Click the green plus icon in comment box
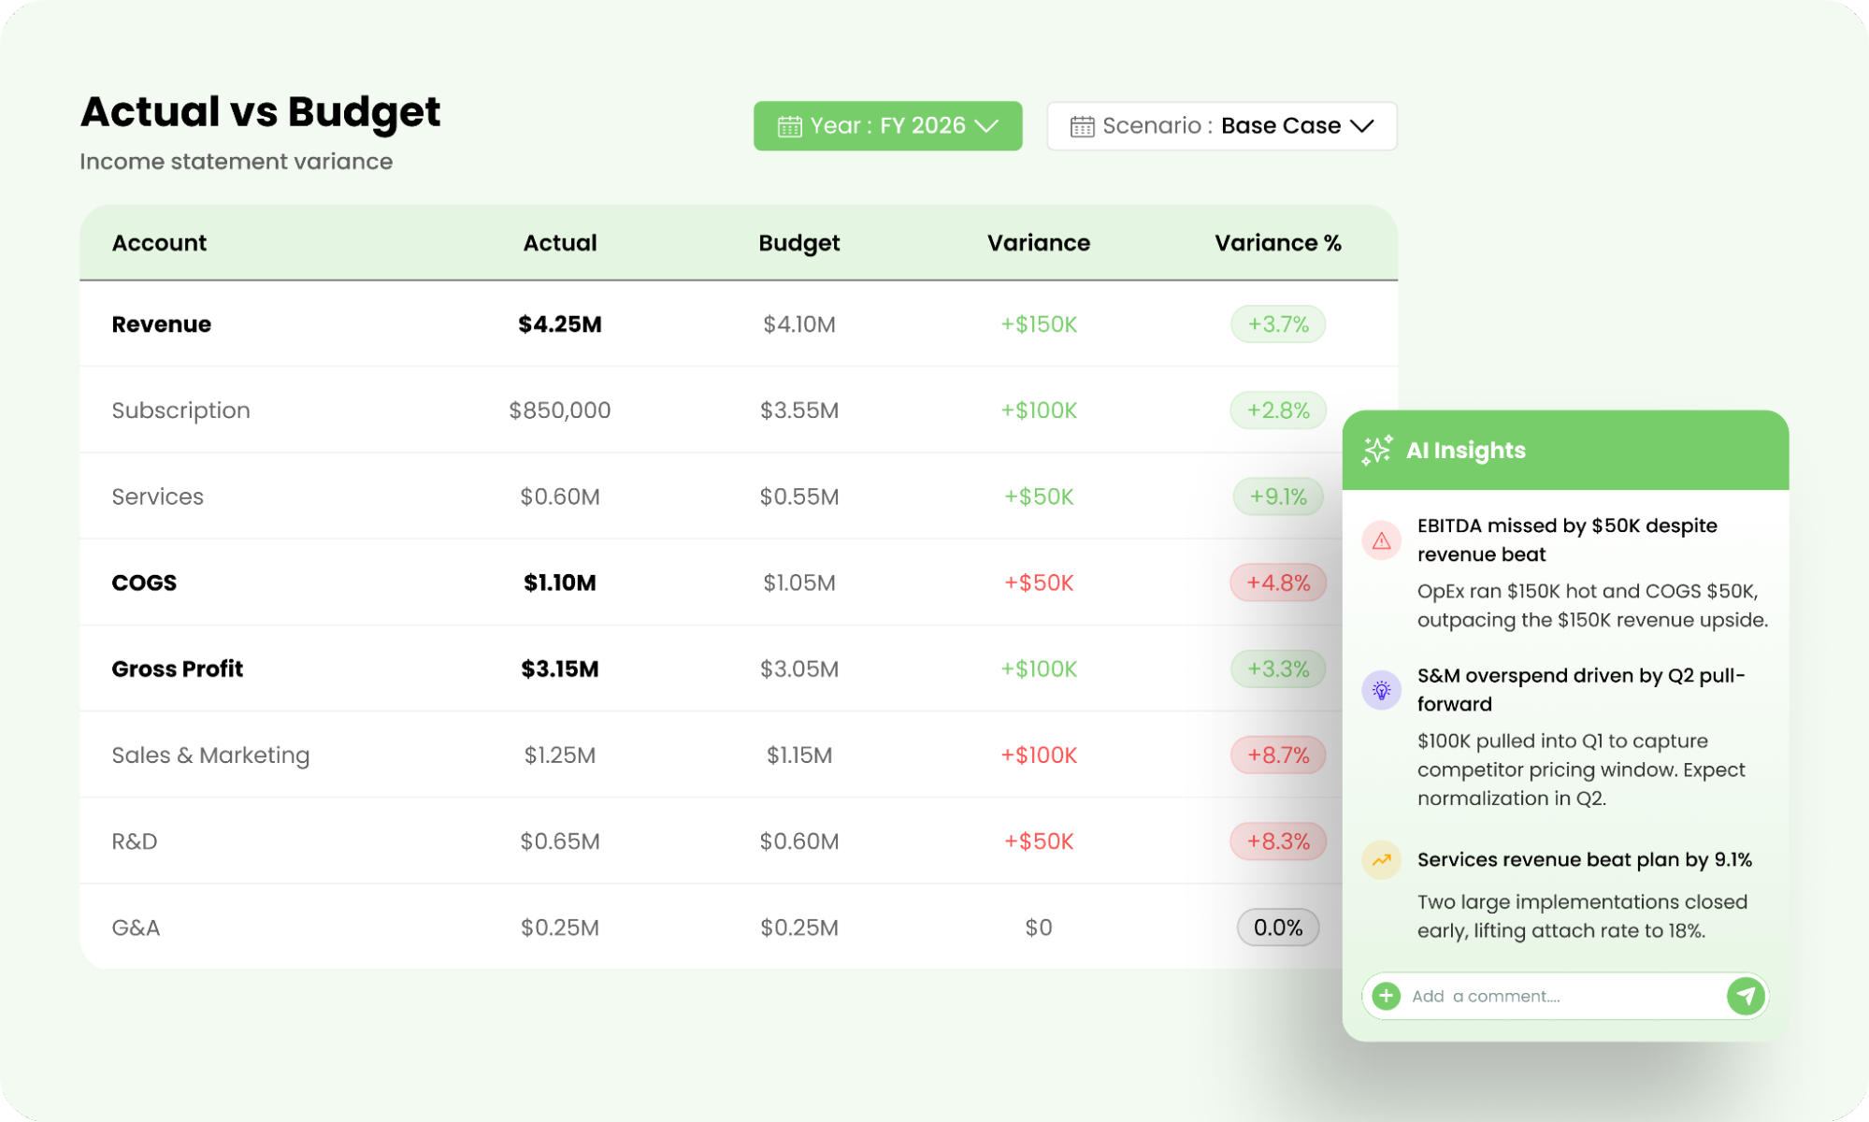This screenshot has width=1869, height=1122. [1387, 996]
